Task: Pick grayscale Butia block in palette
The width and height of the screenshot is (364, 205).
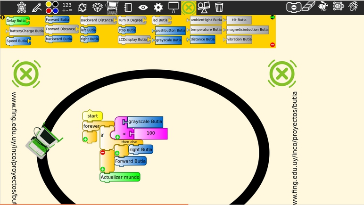Action: pos(167,40)
